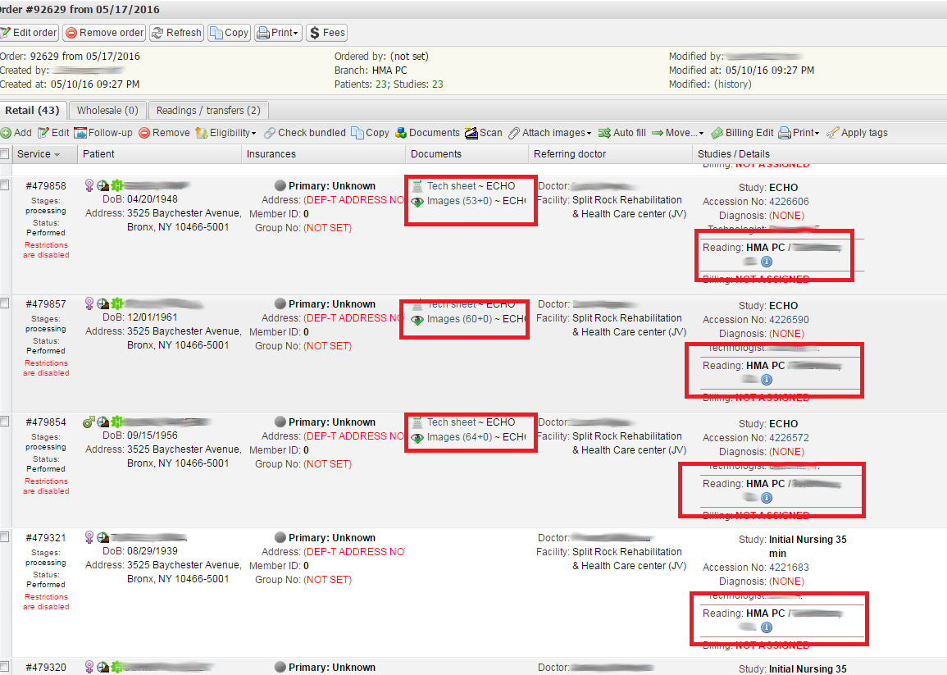Open the Modified history link
Screen dimensions: 947x675
coord(733,84)
